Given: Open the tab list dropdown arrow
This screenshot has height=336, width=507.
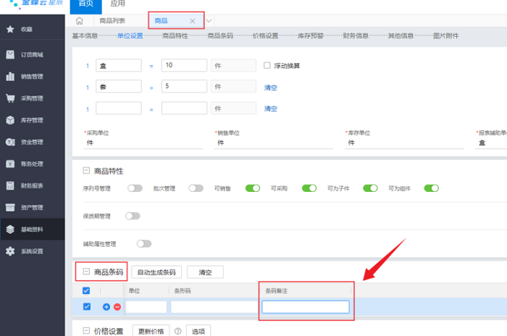Looking at the screenshot, I should click(x=209, y=21).
